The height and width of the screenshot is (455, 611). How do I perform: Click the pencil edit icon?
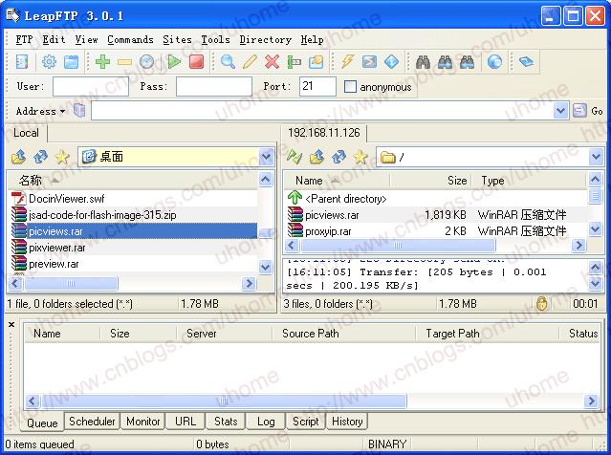250,61
